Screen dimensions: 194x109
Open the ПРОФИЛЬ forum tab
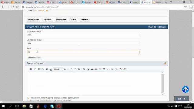pyautogui.click(x=48, y=19)
